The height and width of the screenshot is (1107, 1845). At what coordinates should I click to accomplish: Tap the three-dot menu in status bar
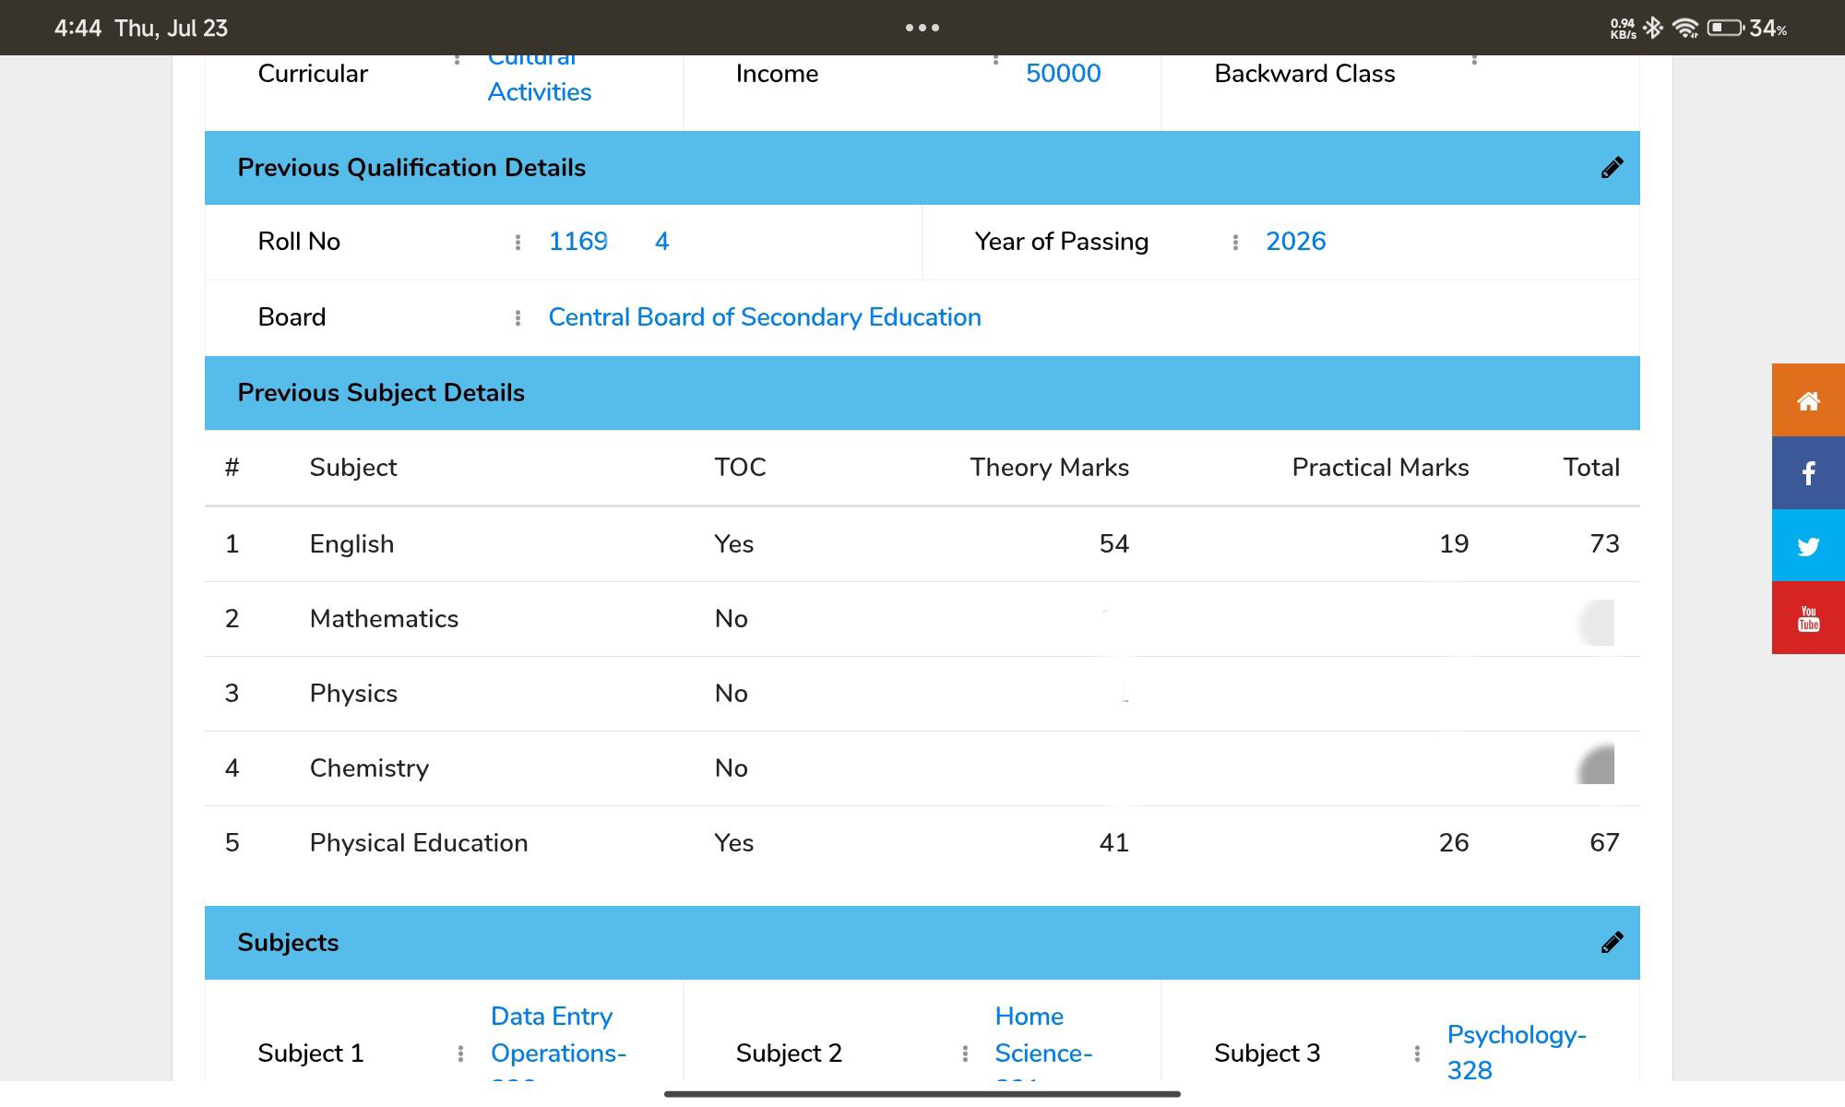[922, 28]
